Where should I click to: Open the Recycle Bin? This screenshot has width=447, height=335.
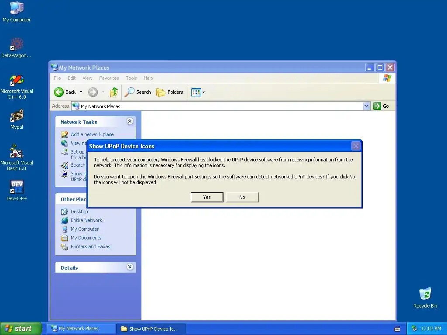(425, 297)
